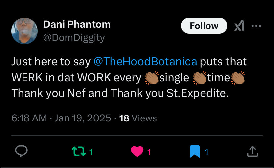Click the Jan 19, 2025 date
Image resolution: width=274 pixels, height=168 pixels.
[82, 118]
